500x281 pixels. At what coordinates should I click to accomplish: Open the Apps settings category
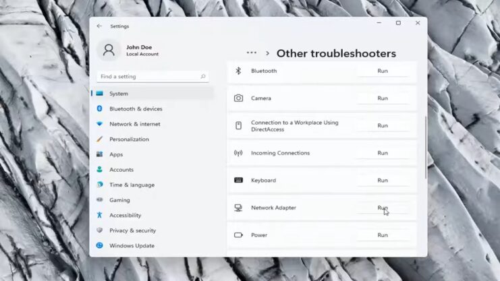(152, 154)
